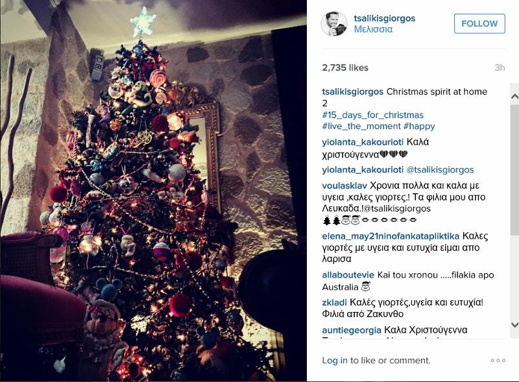Open auntiegeorgia commenter profile
This screenshot has width=519, height=382.
click(x=352, y=330)
